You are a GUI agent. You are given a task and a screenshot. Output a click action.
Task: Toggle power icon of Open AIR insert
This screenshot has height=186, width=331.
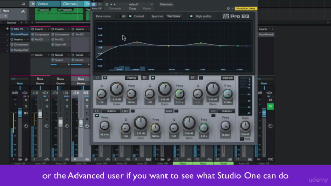[x=53, y=45]
